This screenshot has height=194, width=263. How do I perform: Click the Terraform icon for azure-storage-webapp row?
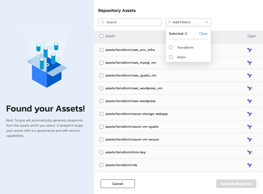pos(250,114)
